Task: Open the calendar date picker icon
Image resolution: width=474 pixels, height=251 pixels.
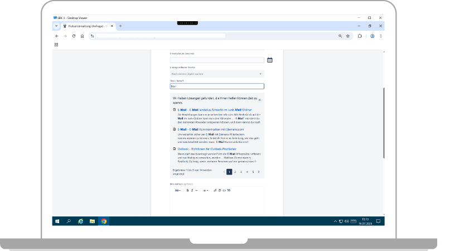Action: [270, 60]
